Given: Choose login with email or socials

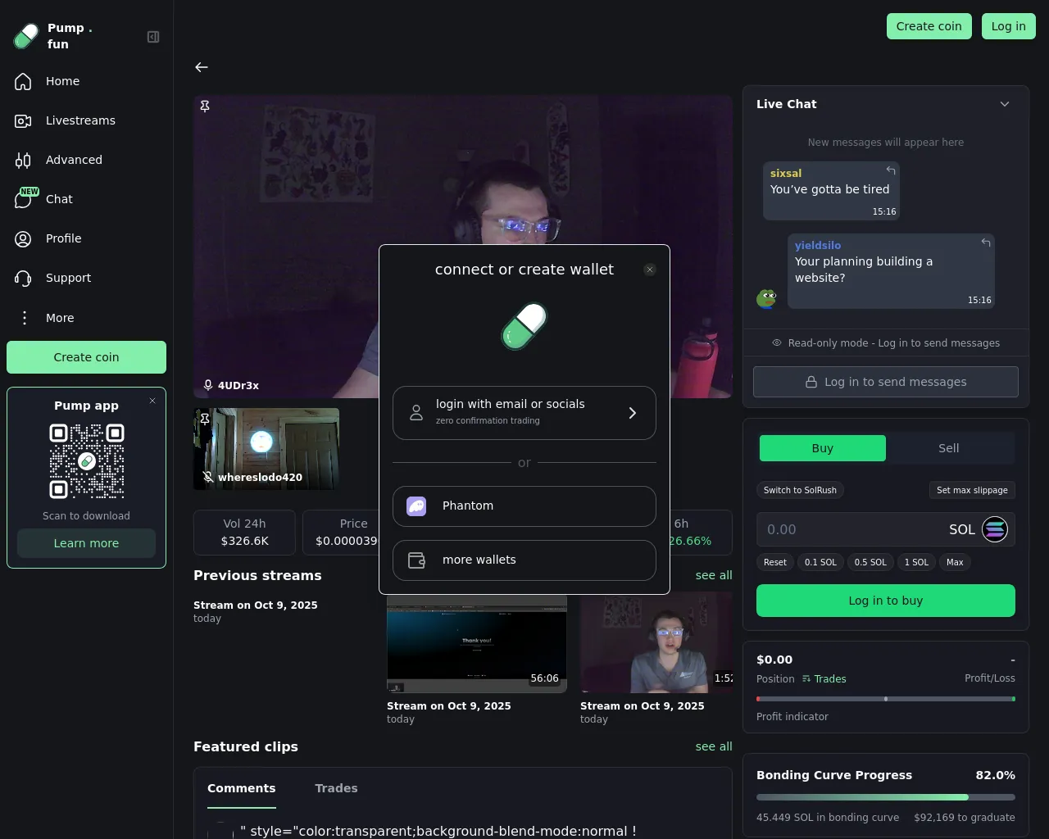Looking at the screenshot, I should [524, 413].
